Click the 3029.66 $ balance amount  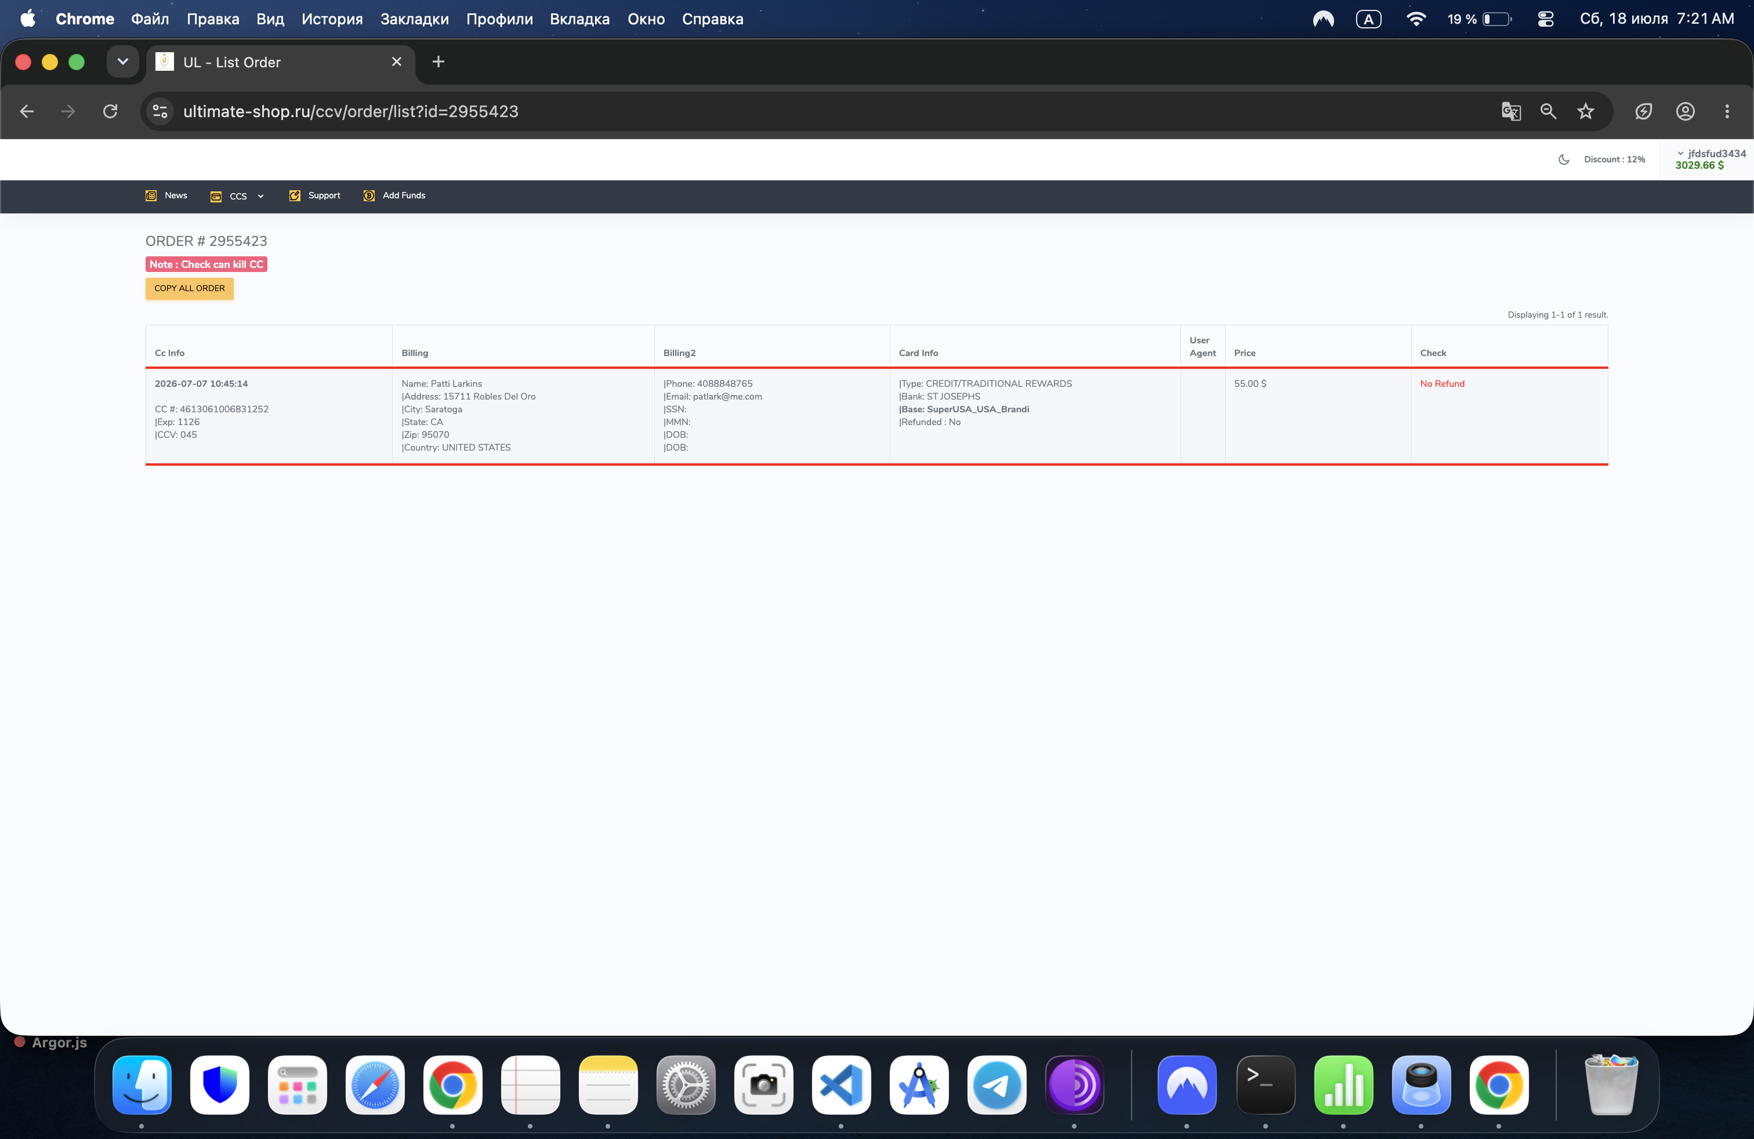click(1699, 165)
